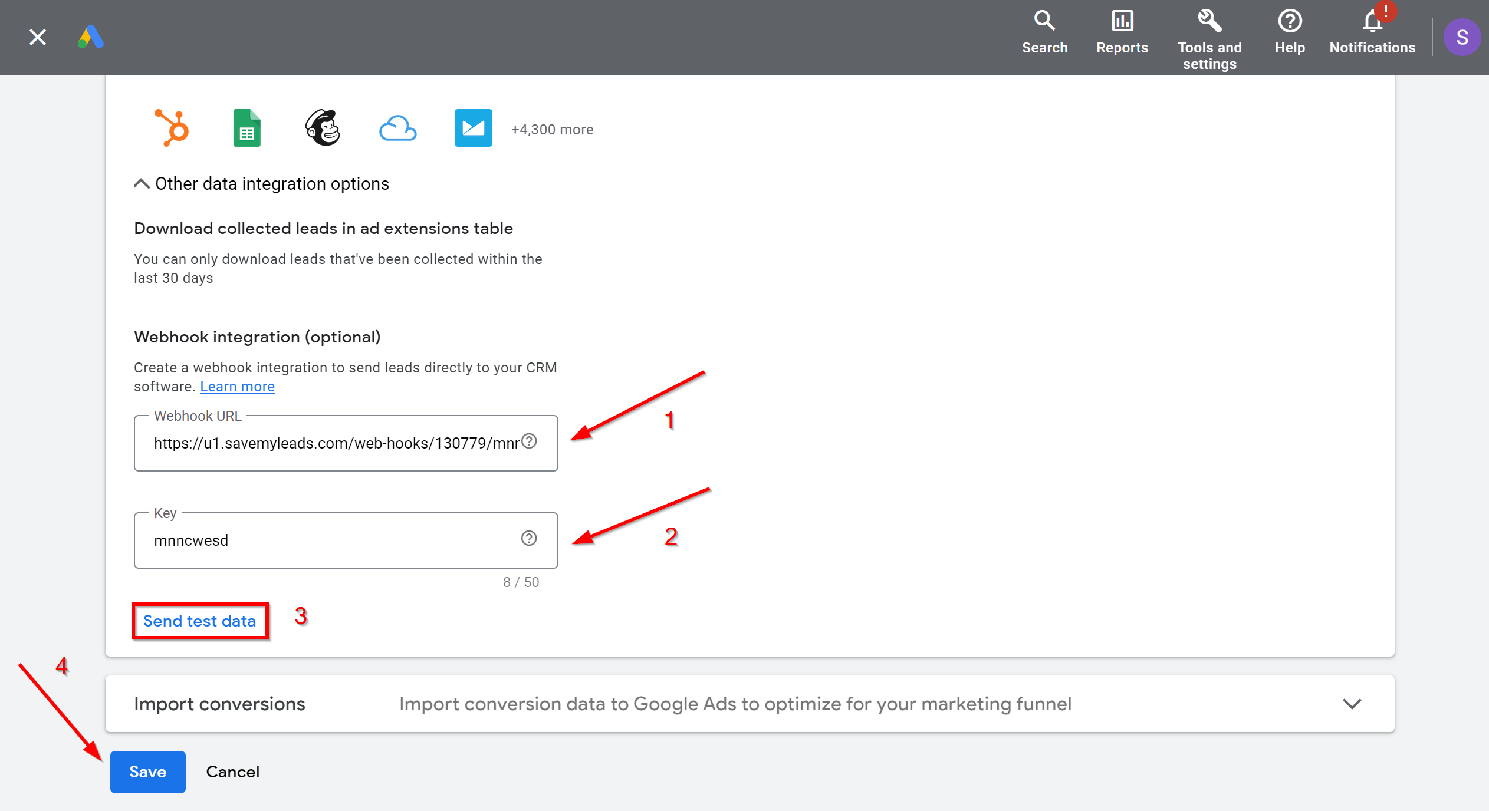Click the +4,300 more integrations text

pos(552,130)
